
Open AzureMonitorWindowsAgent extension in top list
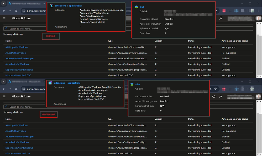pyautogui.click(x=20, y=59)
